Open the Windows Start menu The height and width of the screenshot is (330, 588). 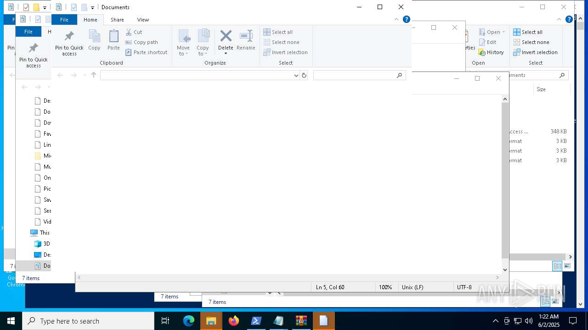point(11,321)
